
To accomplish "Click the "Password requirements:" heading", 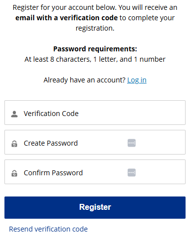I will [95, 49].
